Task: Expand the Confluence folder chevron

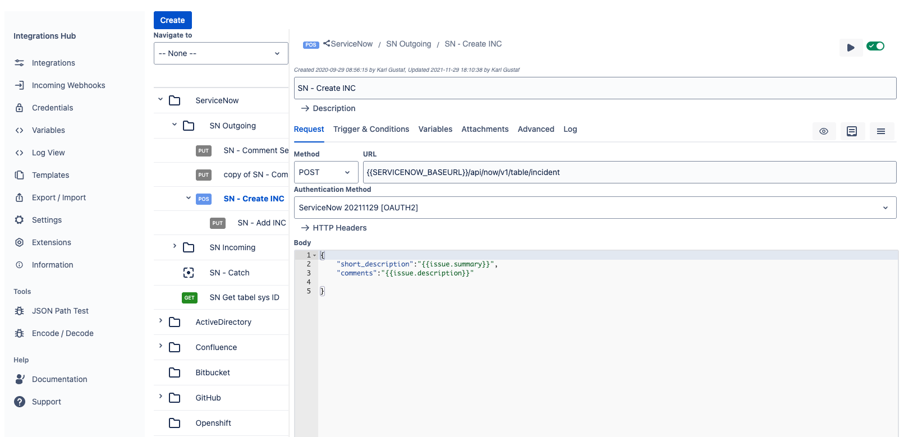Action: click(160, 346)
